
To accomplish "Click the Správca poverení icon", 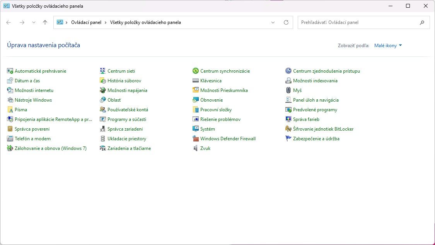I will coord(10,129).
